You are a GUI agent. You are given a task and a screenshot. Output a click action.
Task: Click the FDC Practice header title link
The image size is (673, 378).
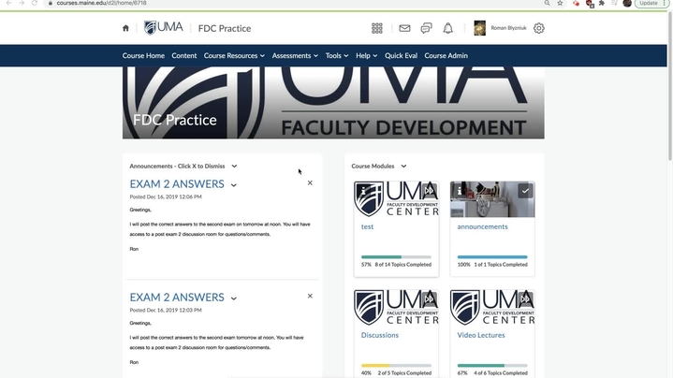[x=225, y=28]
